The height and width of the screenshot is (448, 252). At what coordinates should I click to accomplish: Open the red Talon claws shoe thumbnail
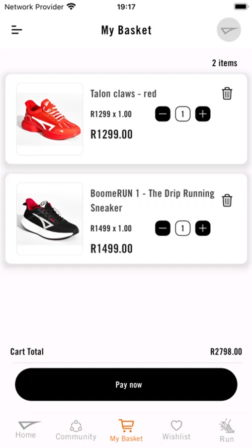point(50,119)
